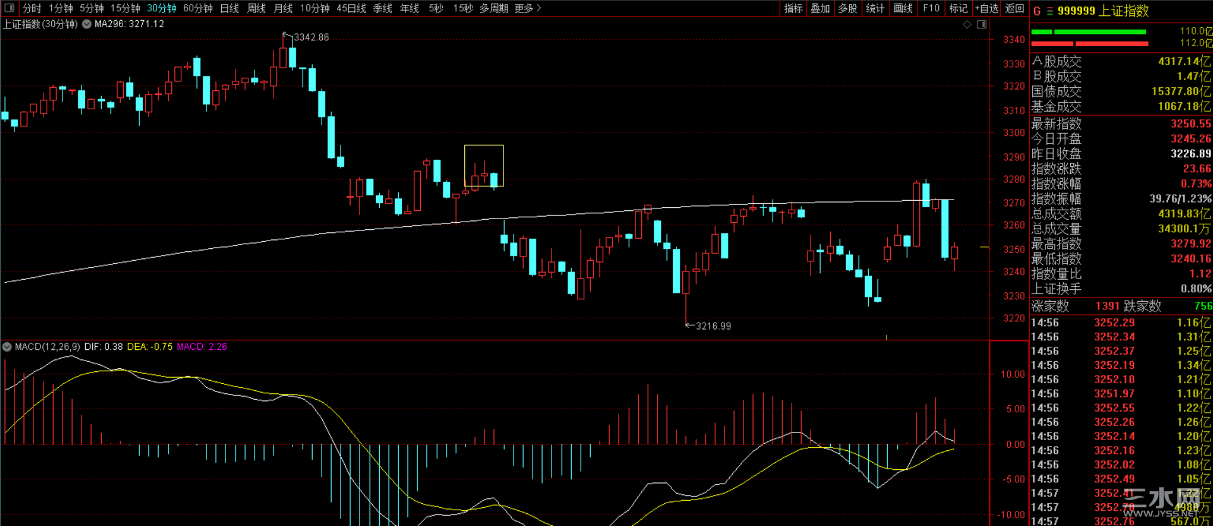This screenshot has width=1213, height=526.
Task: Switch to the 分时 chart tab
Action: point(32,8)
